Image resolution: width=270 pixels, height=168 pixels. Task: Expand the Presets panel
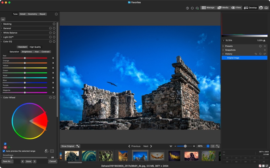click(x=223, y=46)
